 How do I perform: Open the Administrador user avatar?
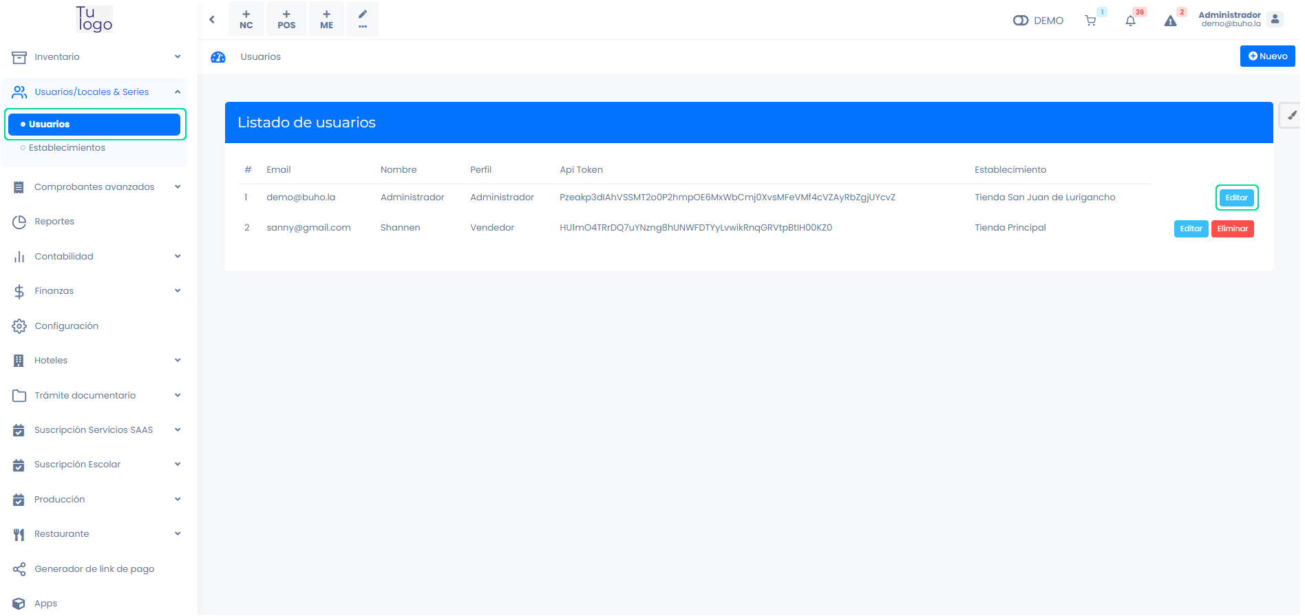1275,19
